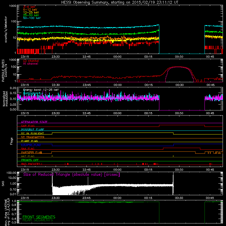
Task: Click the 'Energy band: 12-25 keV' annotation
Action: click(41, 90)
